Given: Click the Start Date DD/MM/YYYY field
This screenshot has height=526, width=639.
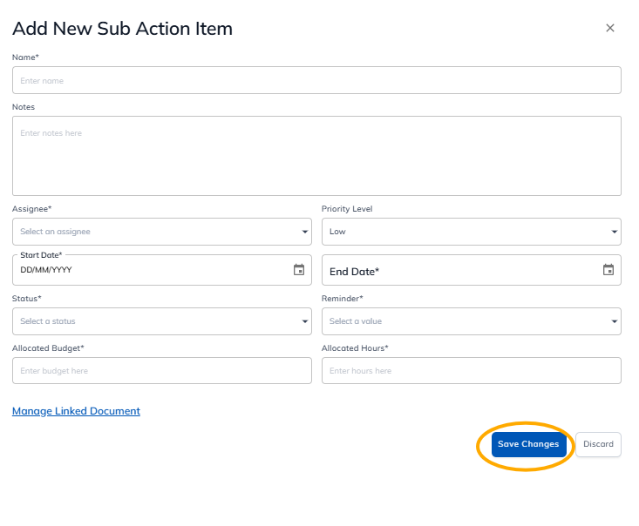Looking at the screenshot, I should coord(148,270).
